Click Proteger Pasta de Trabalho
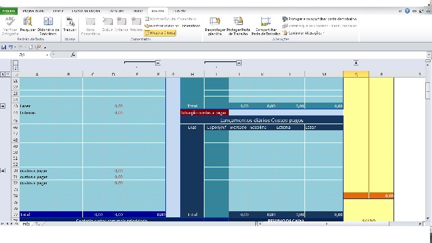432x243 pixels. (x=238, y=26)
